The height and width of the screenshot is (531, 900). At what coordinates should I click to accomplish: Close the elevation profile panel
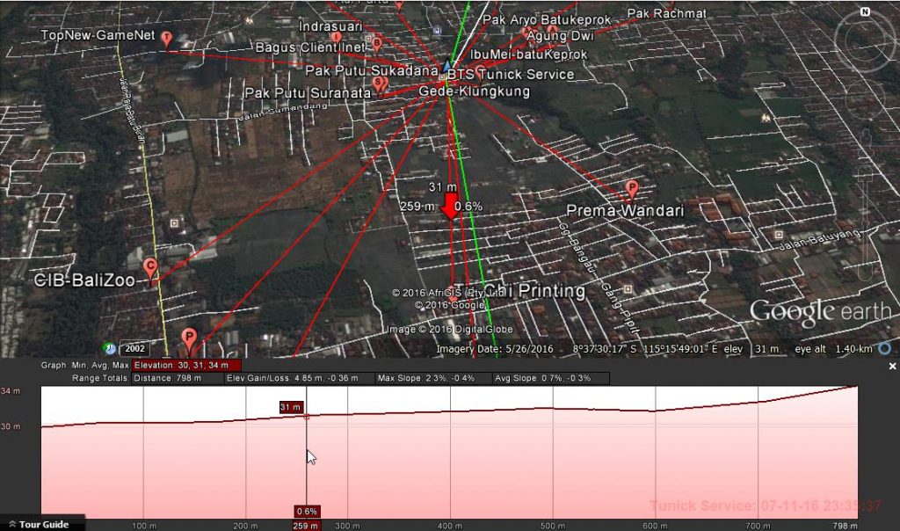[892, 366]
